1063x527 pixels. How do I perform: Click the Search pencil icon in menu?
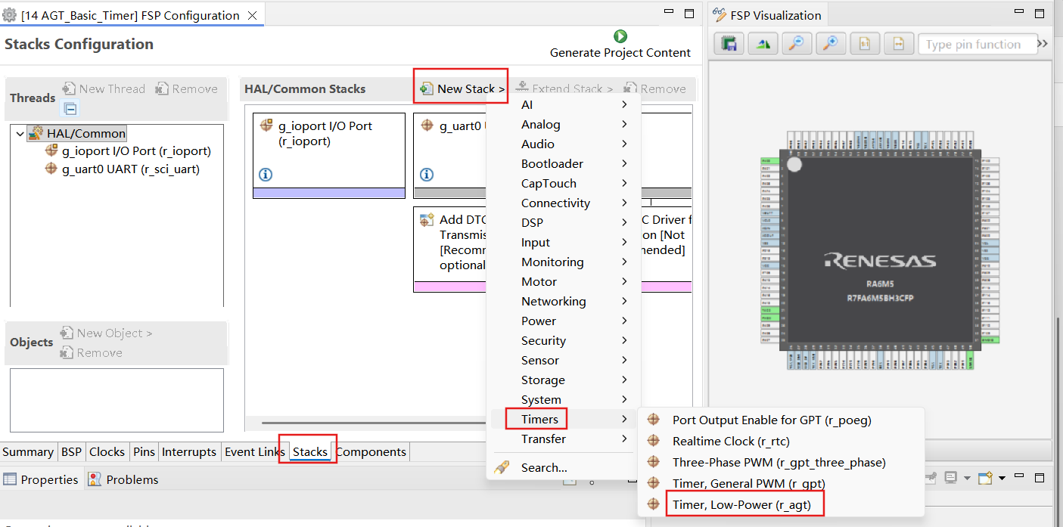[502, 467]
